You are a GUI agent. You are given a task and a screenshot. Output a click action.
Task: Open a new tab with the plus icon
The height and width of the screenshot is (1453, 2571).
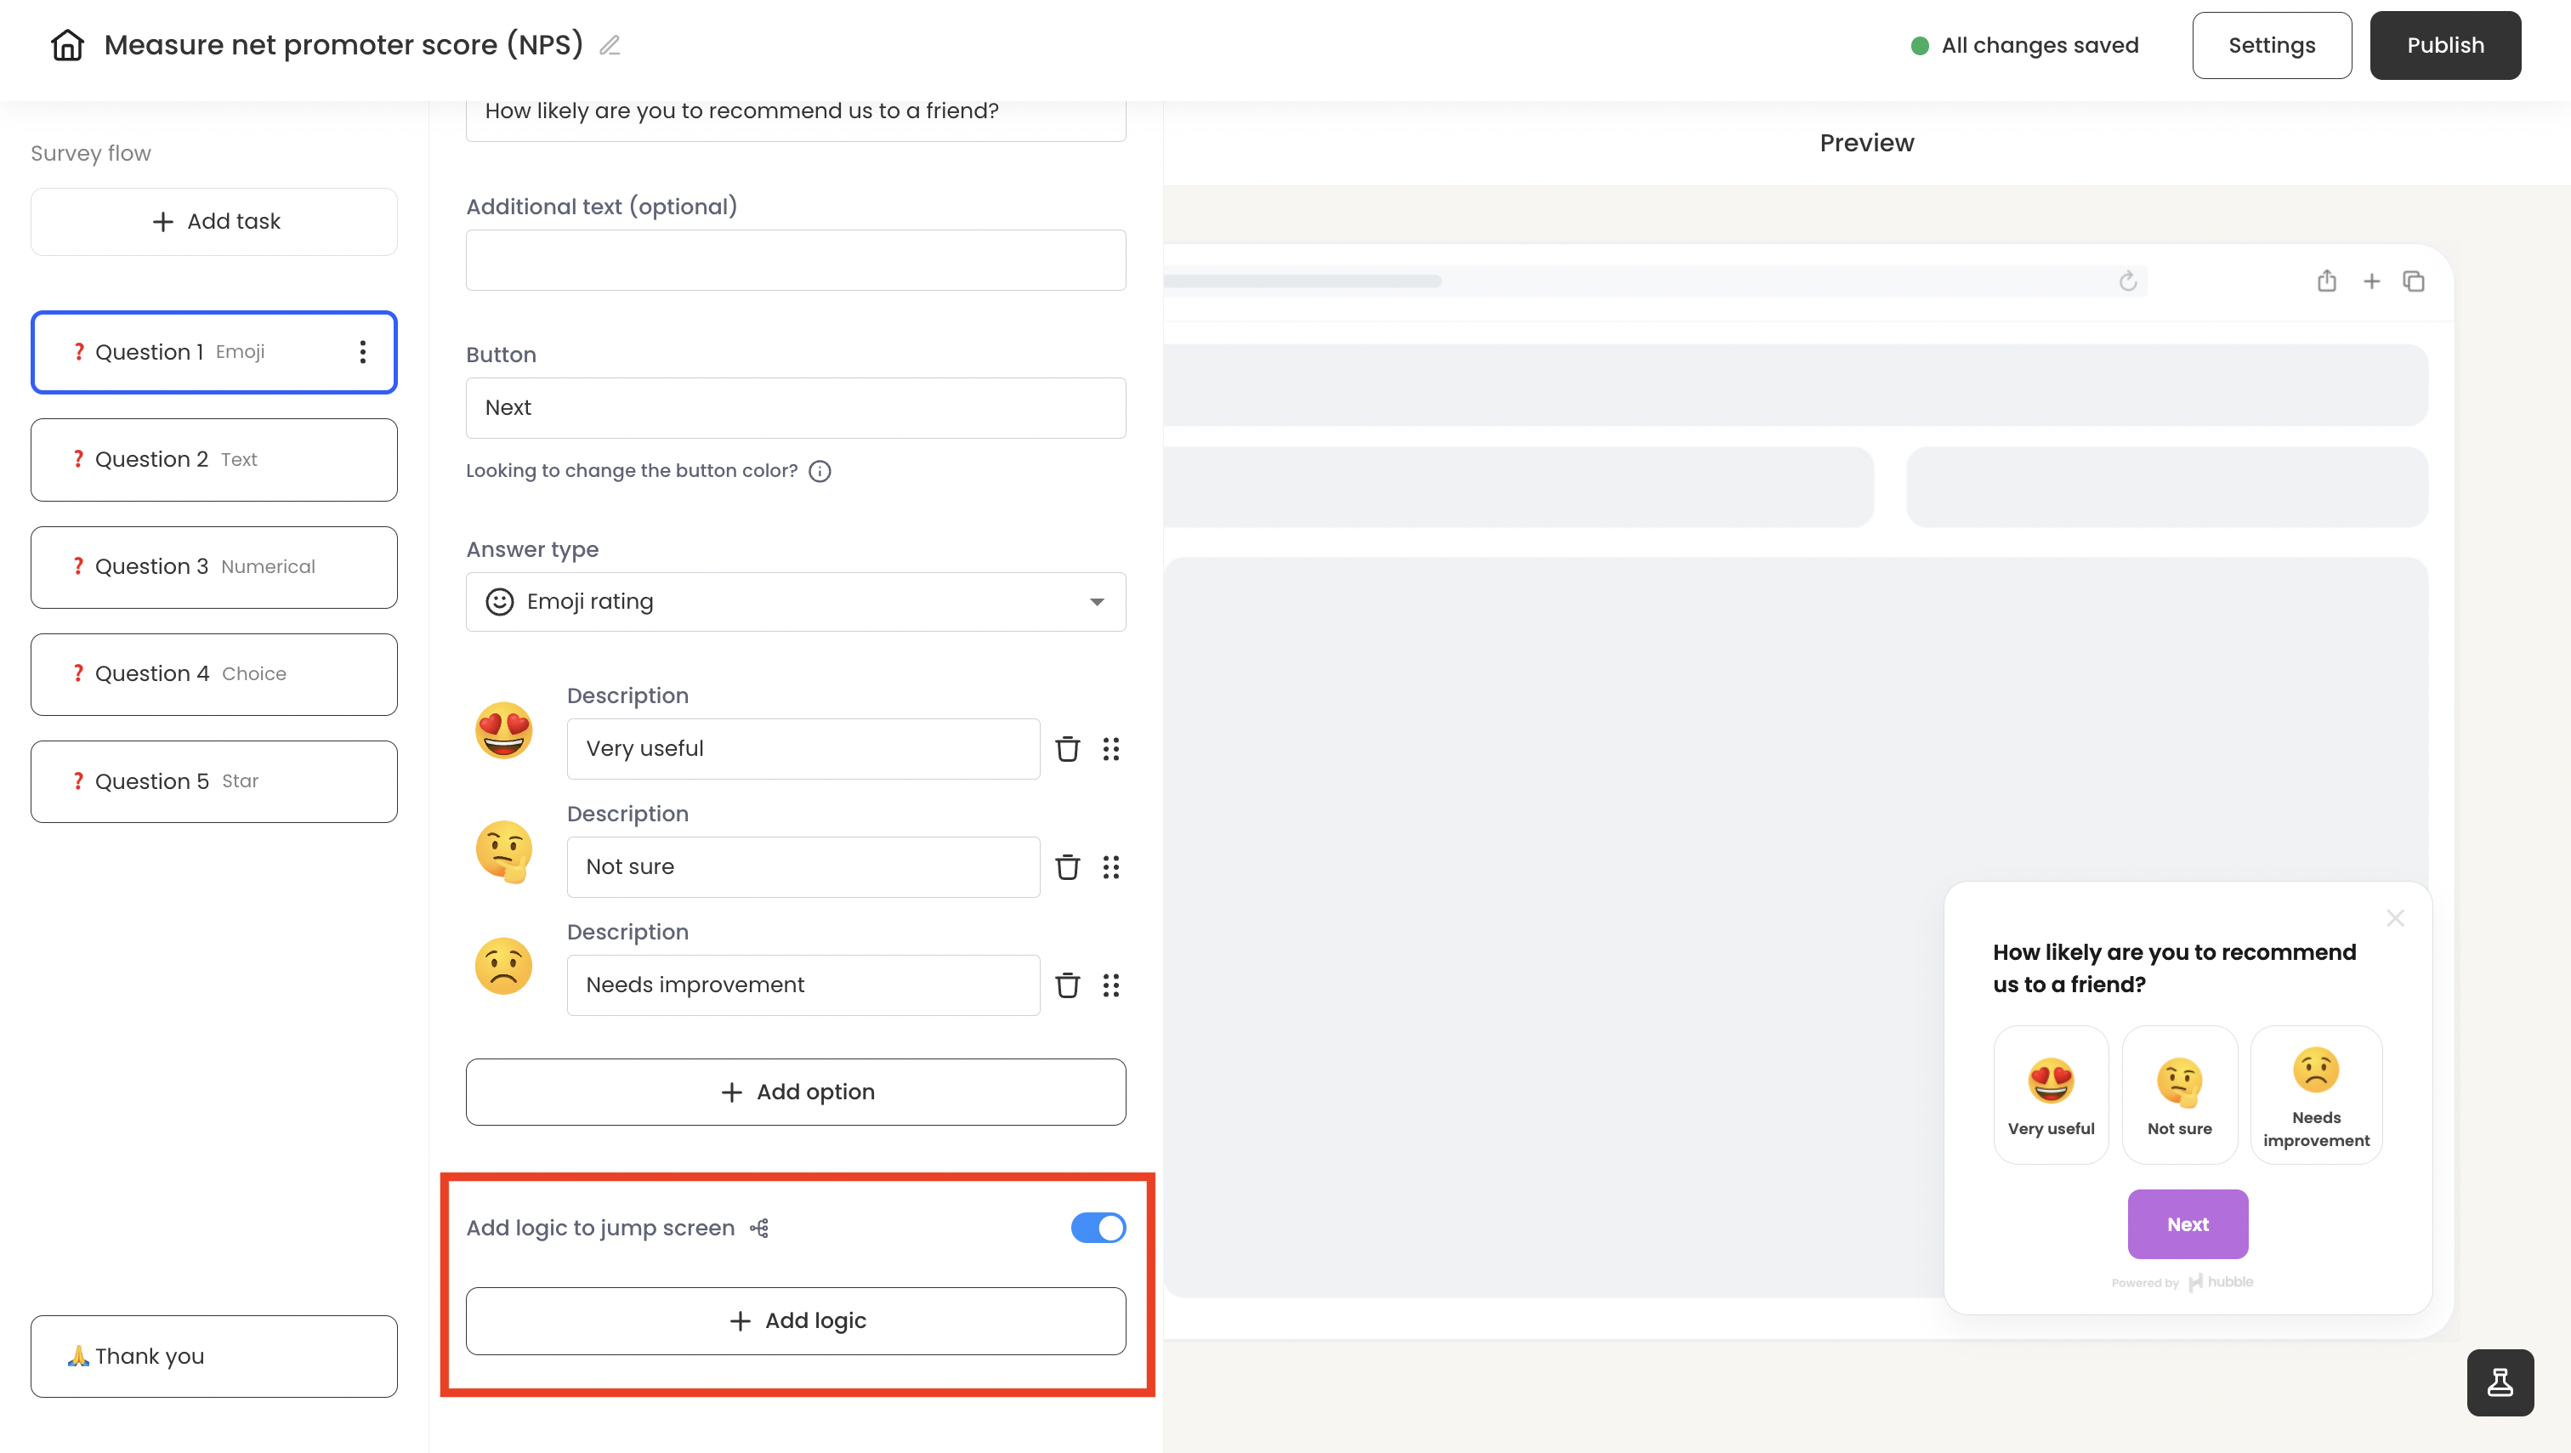2372,281
